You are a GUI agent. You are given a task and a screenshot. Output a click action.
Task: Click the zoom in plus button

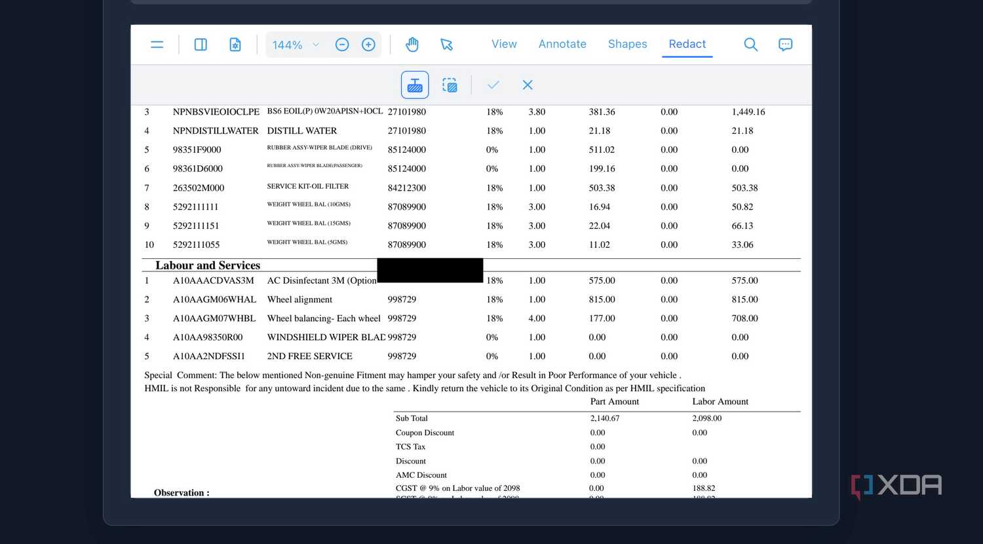tap(368, 45)
